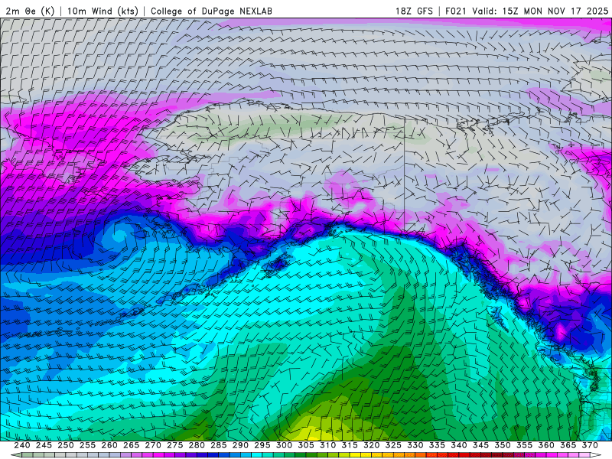Click the white right arrow end of color bar
Image resolution: width=612 pixels, height=459 pixels.
[x=596, y=455]
